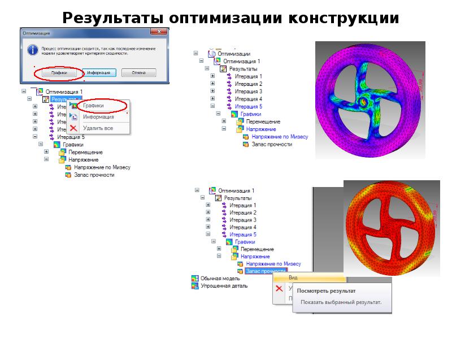Expand Перемещение in tree beside red wheel
Screen dimensions: 452x339
pyautogui.click(x=219, y=249)
